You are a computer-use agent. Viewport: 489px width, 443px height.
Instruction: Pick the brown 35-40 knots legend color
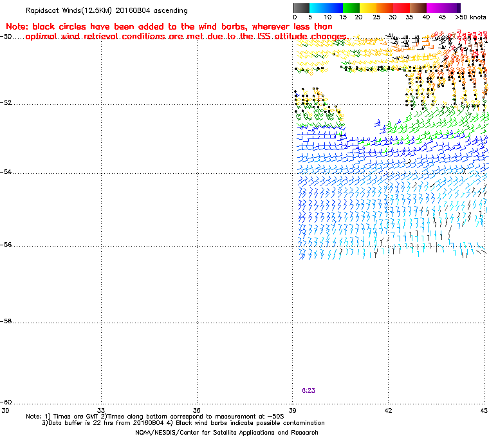click(418, 8)
